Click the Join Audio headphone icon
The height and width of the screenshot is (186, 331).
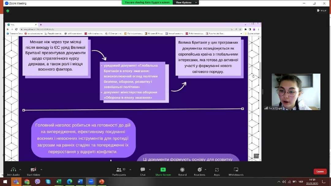click(13, 170)
